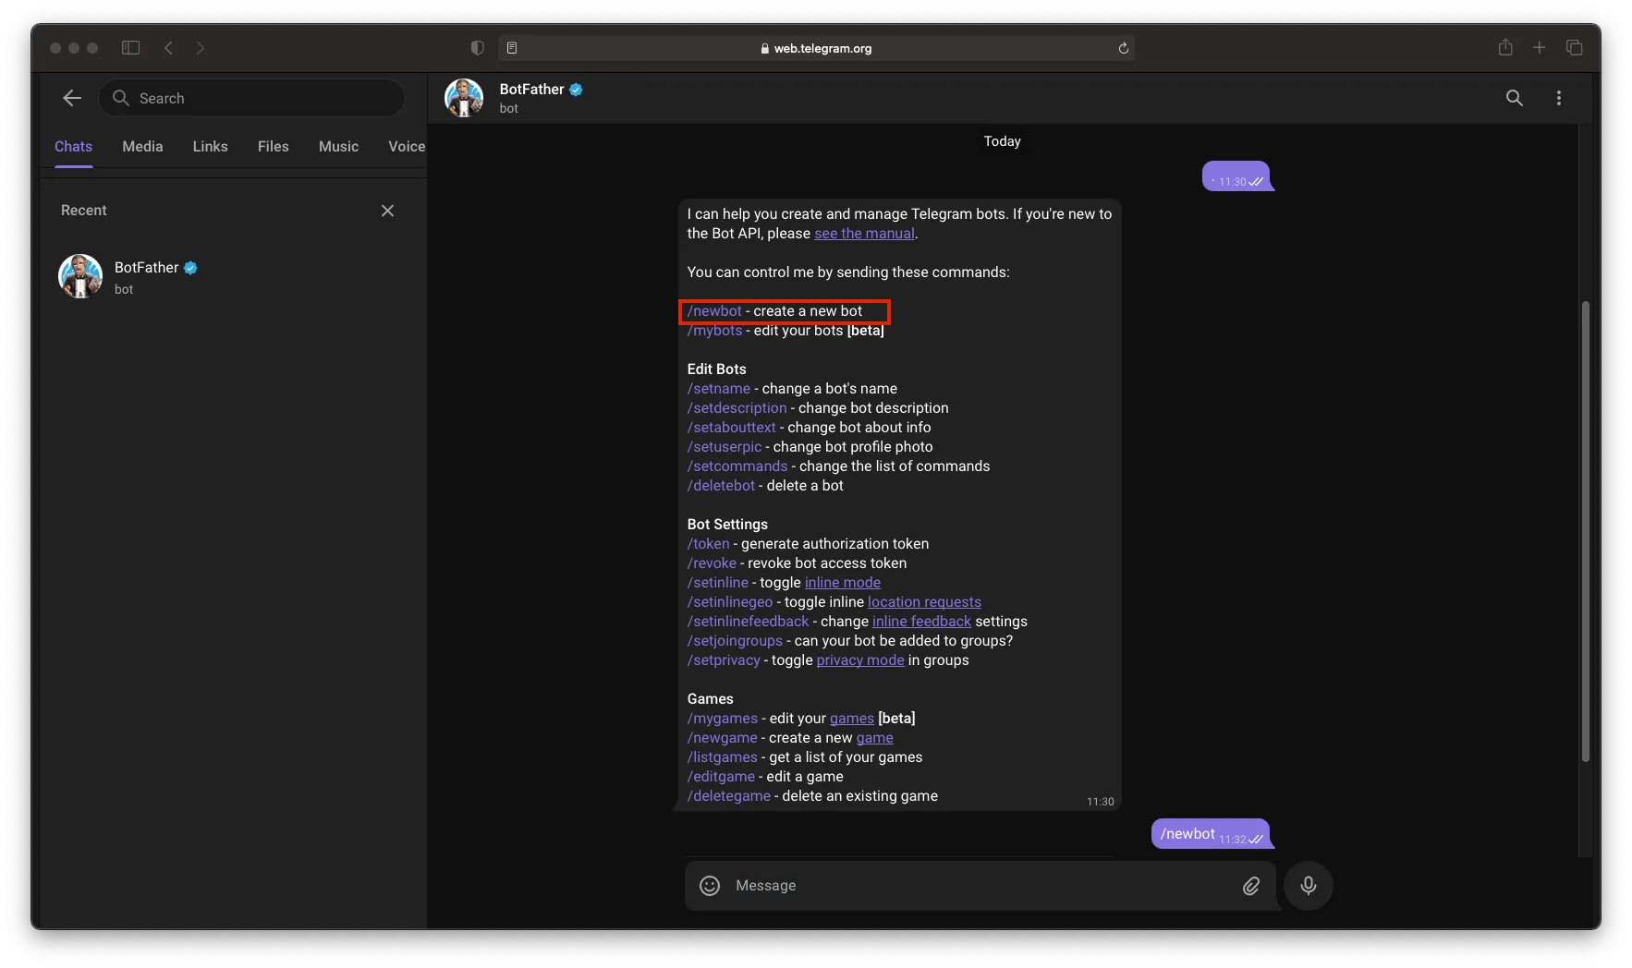
Task: Click the Safari privacy shield icon
Action: [x=477, y=48]
